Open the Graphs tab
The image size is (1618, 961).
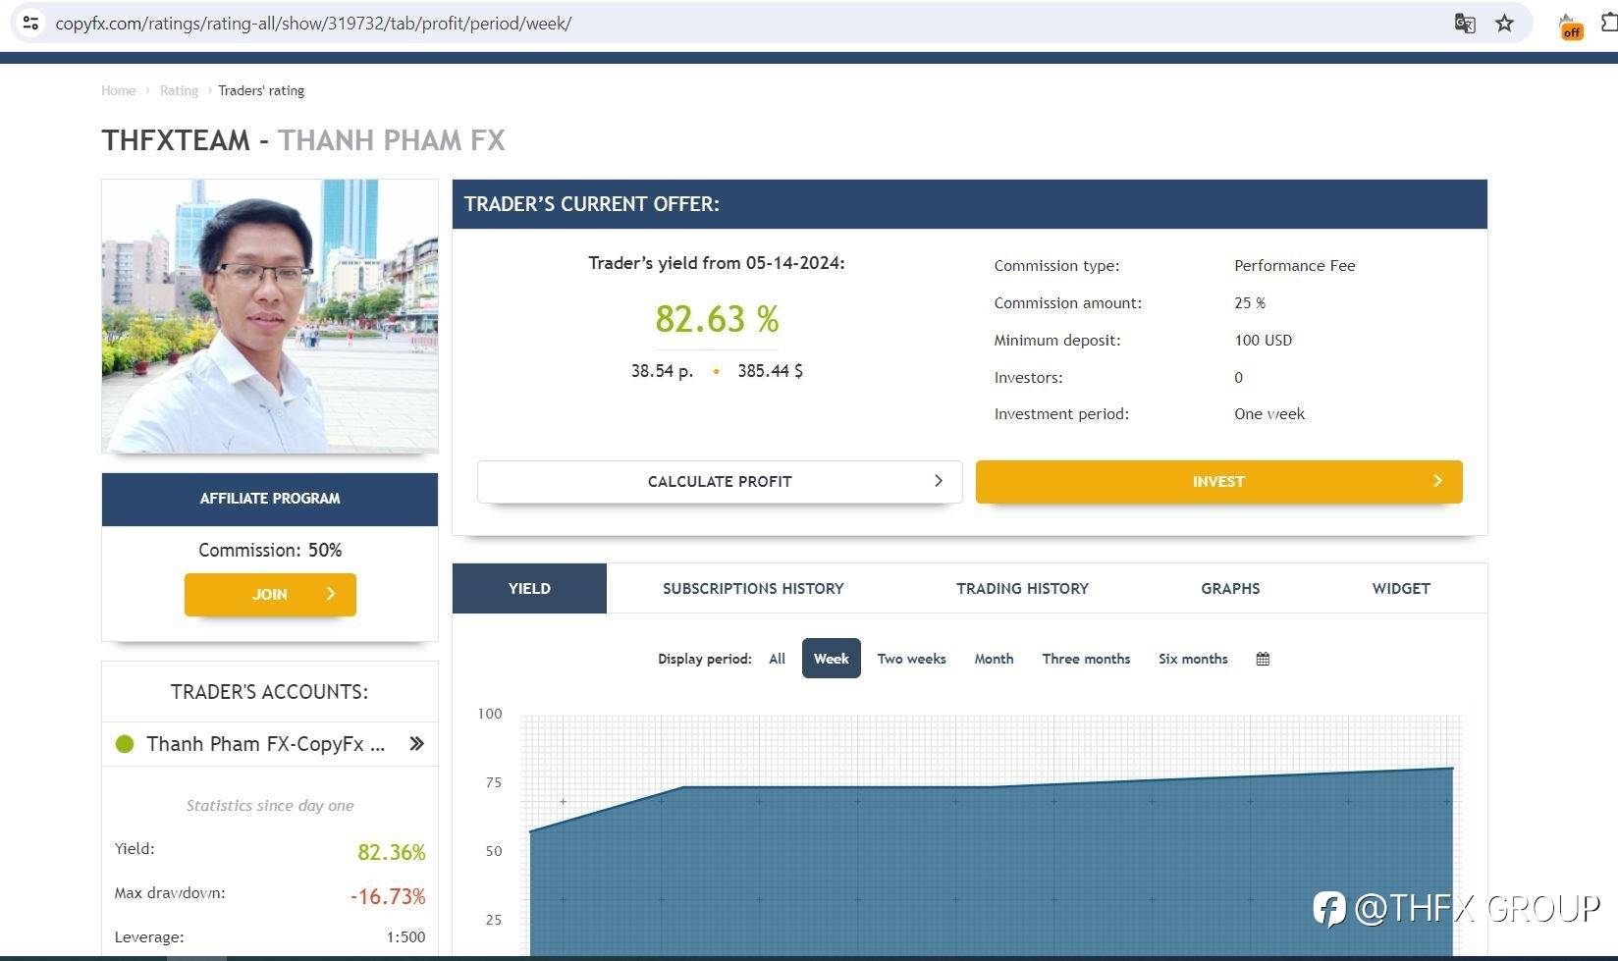click(1230, 589)
